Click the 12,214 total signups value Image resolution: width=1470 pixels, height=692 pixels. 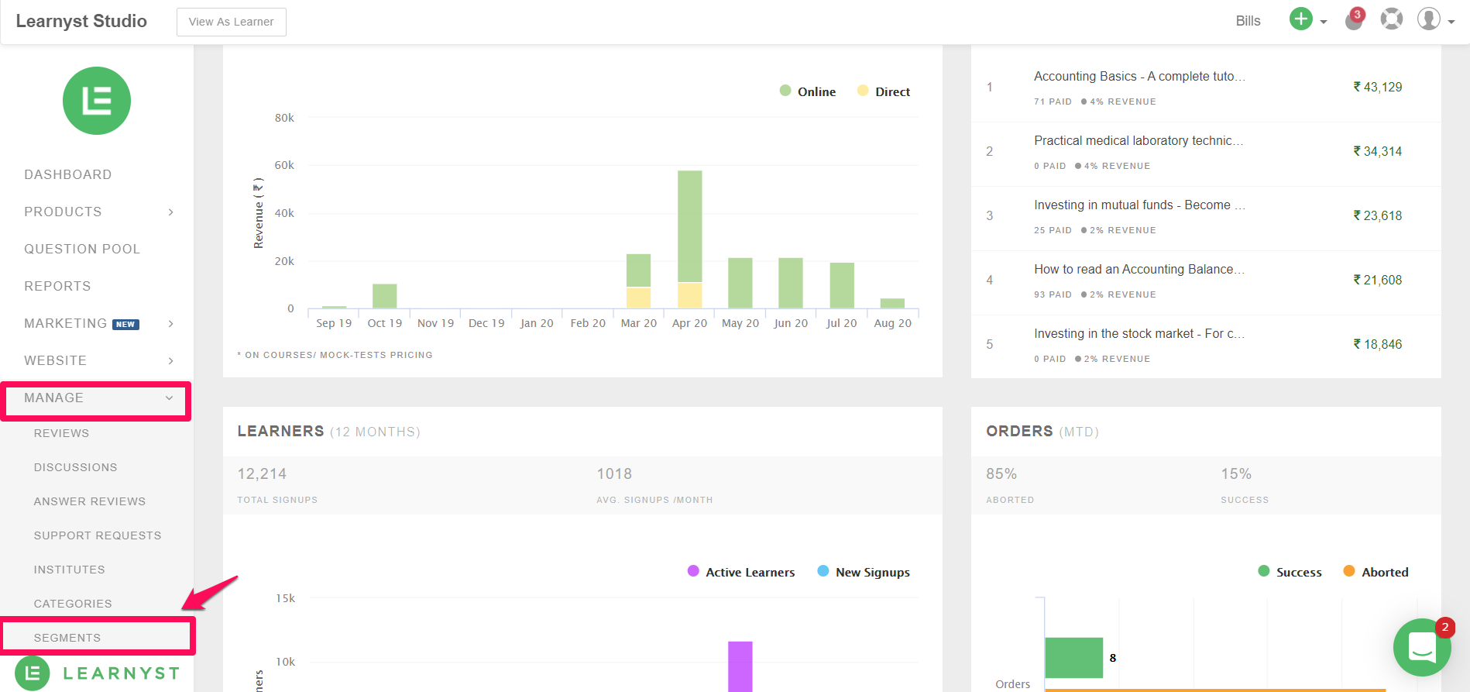[262, 473]
